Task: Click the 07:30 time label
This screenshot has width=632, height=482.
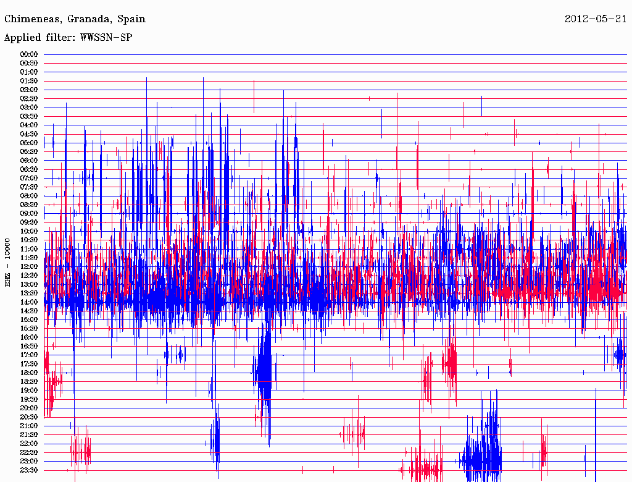Action: coord(29,187)
